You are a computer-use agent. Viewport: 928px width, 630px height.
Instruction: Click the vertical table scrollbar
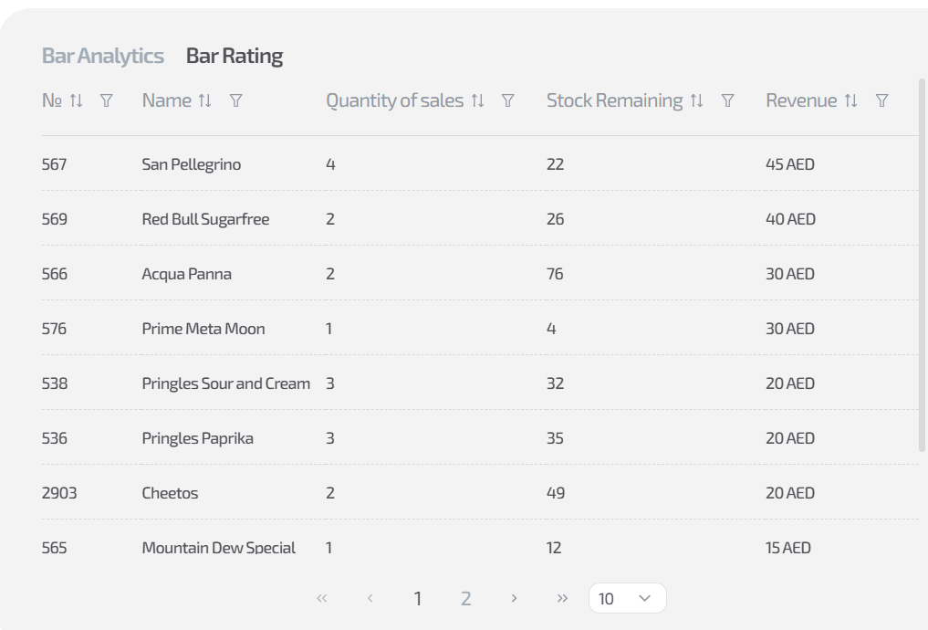pyautogui.click(x=922, y=265)
